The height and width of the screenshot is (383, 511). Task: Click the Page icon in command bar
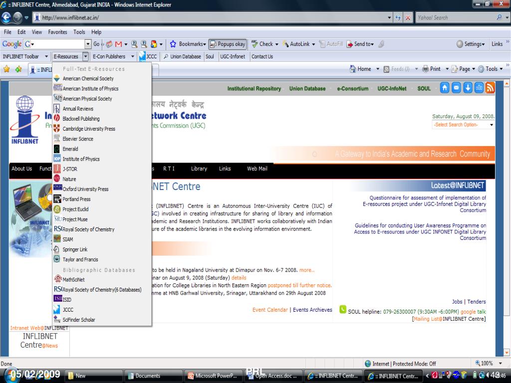(455, 69)
